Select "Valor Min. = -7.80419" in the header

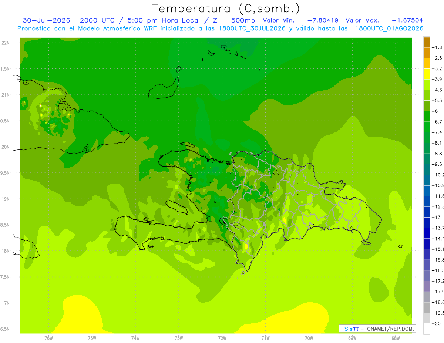300,20
